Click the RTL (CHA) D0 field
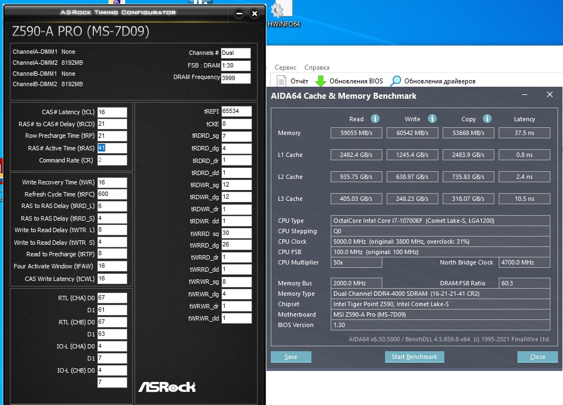The image size is (563, 405). (112, 298)
